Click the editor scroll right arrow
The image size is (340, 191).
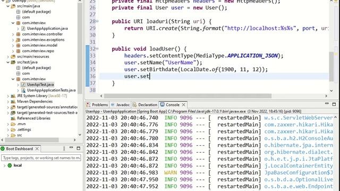click(x=326, y=96)
